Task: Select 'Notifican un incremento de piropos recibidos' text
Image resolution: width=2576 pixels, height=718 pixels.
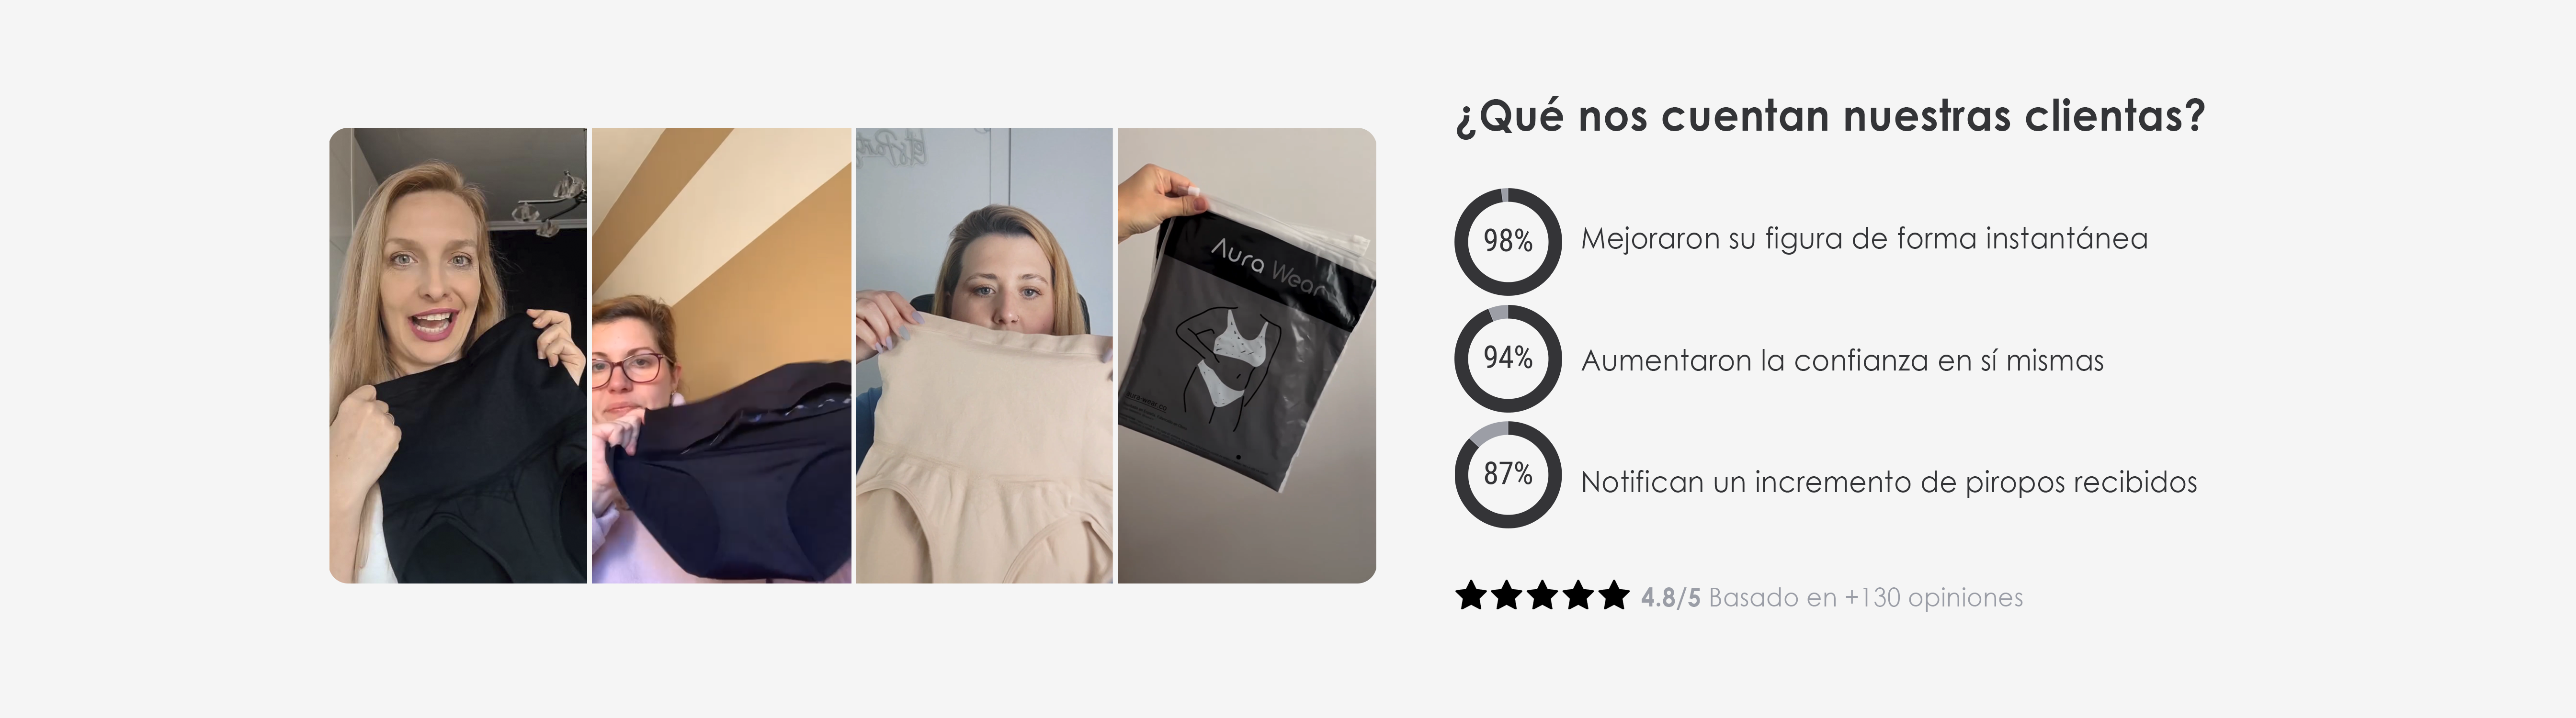Action: click(1889, 483)
